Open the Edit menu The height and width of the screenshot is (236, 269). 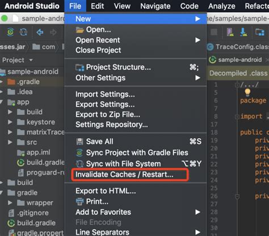[x=97, y=6]
